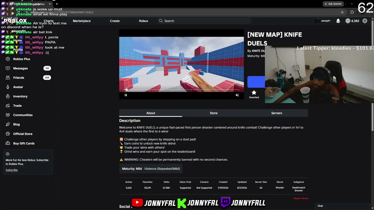Switch to the Store tab
Screen dimensions: 374x210
pyautogui.click(x=214, y=113)
